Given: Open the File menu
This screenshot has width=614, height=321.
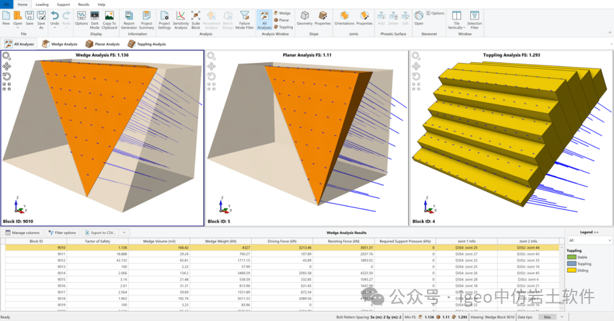Looking at the screenshot, I should pos(7,5).
